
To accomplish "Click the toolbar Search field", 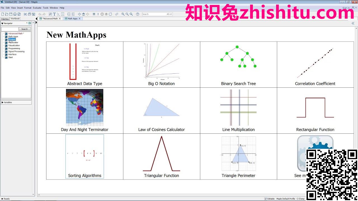I will [x=157, y=14].
